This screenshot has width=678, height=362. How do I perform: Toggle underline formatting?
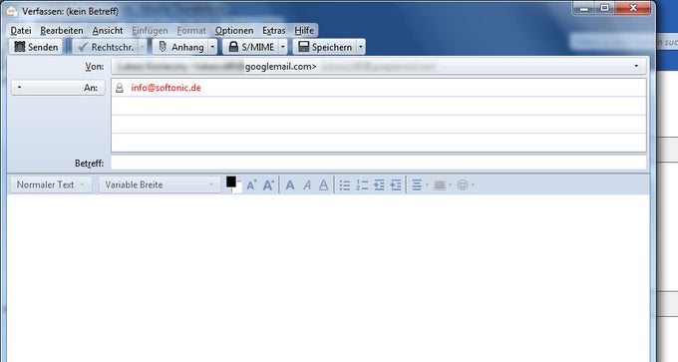click(x=323, y=185)
